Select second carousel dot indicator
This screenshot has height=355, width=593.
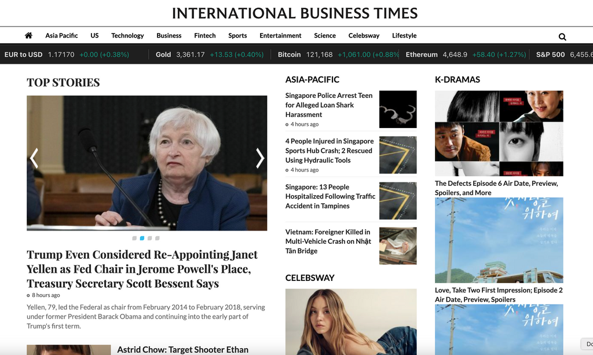(142, 238)
